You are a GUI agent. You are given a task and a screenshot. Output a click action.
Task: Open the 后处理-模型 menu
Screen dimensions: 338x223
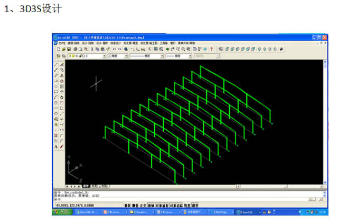click(130, 43)
